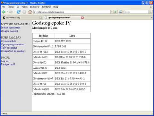Viewport: 154px width, 116px height.
Task: Click the Forward navigation arrow
Action: pos(11,12)
